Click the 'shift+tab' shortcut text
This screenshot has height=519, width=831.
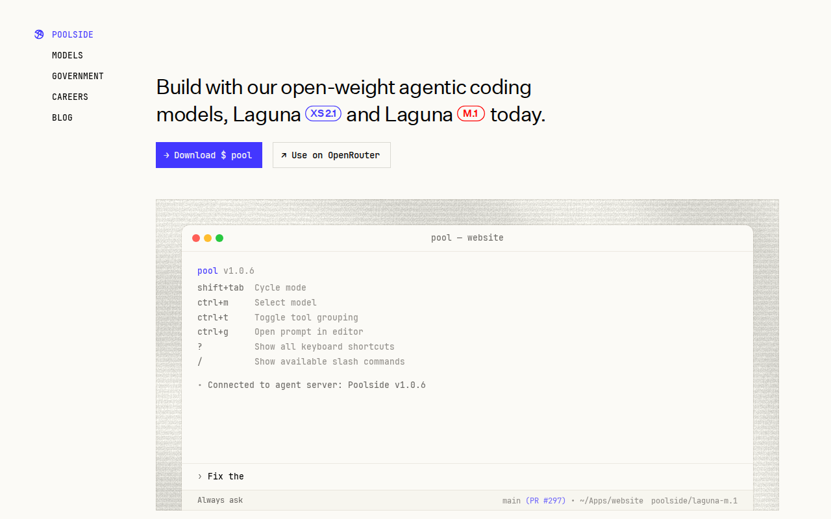(x=221, y=287)
